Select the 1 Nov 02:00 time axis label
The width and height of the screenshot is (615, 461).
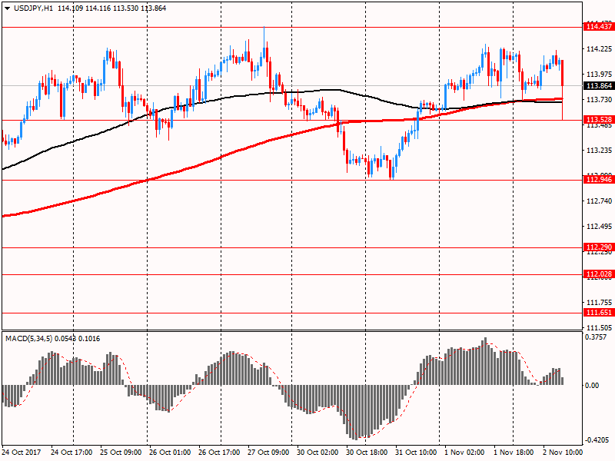pyautogui.click(x=464, y=453)
